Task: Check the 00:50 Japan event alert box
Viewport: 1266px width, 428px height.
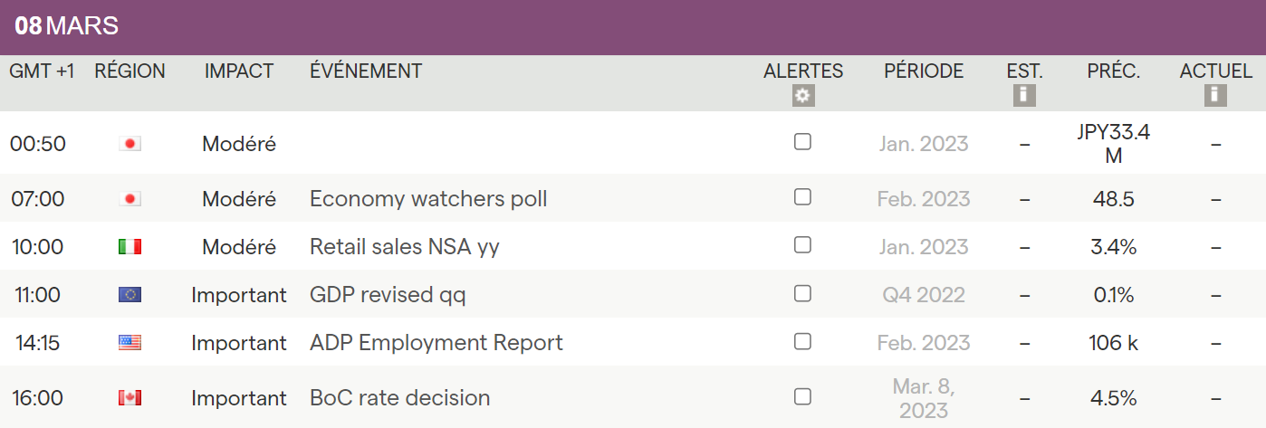Action: tap(802, 142)
